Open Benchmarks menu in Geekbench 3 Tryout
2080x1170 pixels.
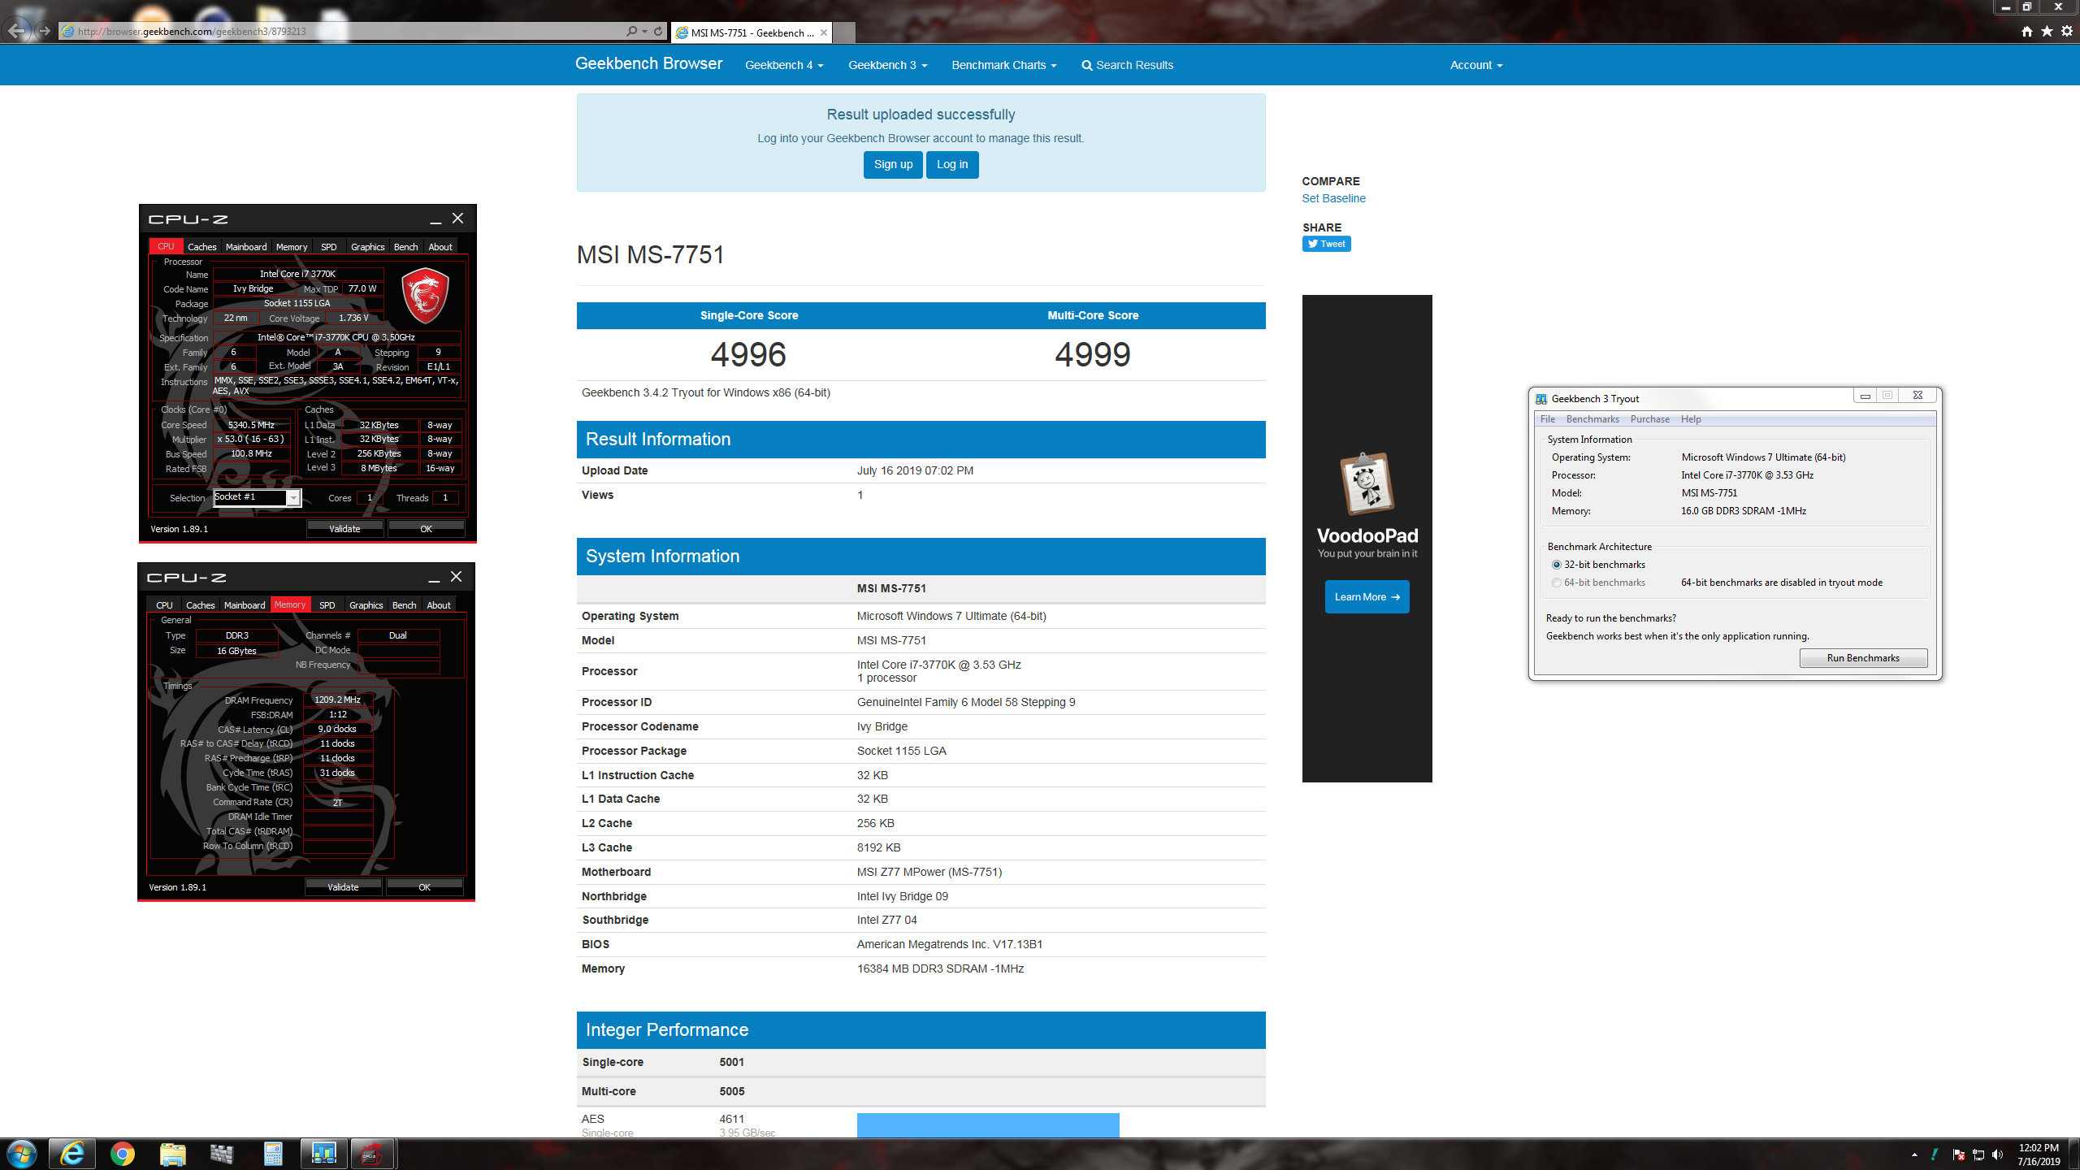pos(1592,419)
